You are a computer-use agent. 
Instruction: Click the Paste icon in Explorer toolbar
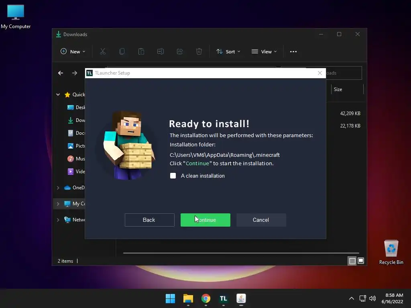click(141, 52)
